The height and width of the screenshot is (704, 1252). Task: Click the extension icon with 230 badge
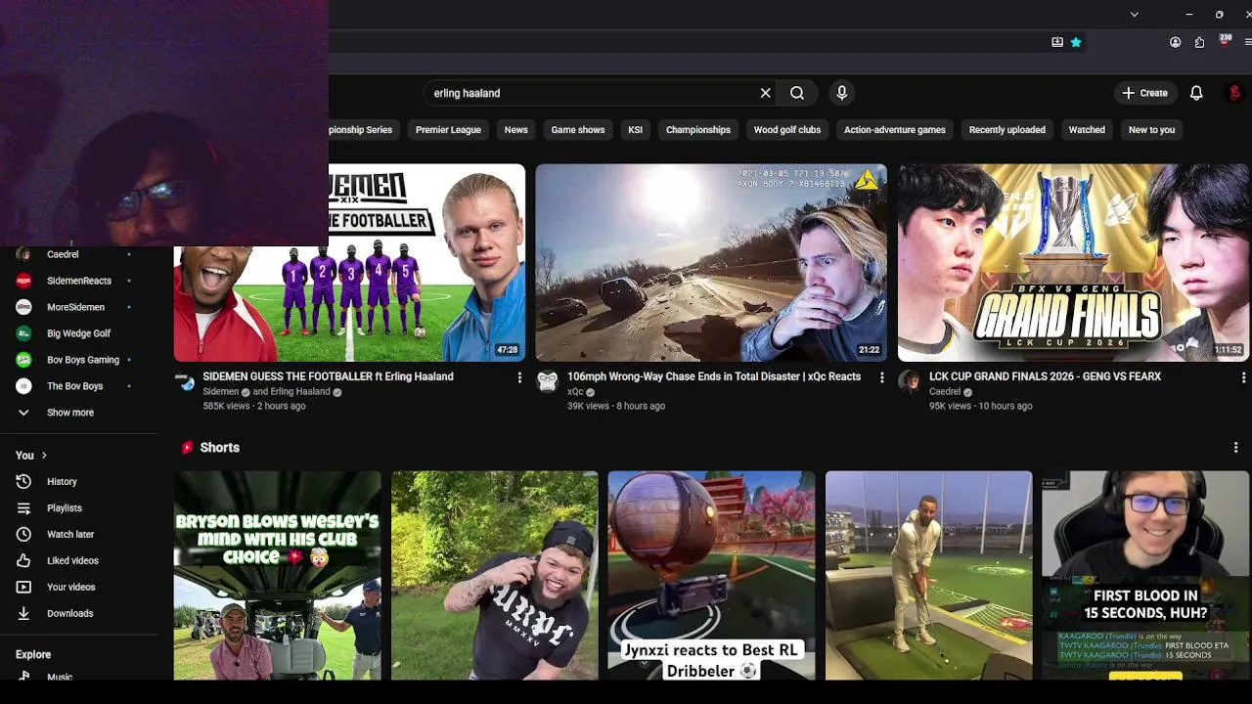tap(1225, 41)
